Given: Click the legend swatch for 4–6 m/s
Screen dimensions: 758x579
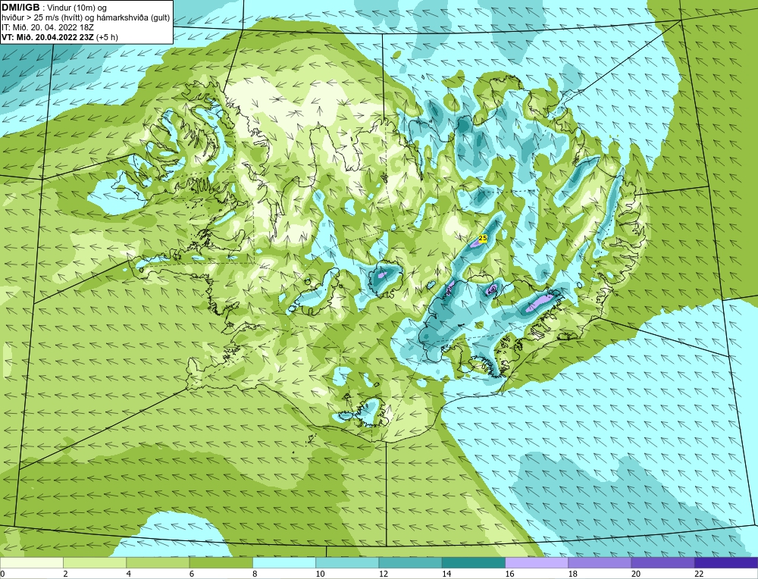Looking at the screenshot, I should (x=158, y=563).
